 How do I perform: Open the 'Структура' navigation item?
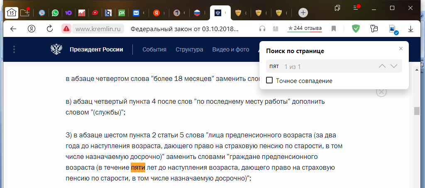pyautogui.click(x=189, y=49)
